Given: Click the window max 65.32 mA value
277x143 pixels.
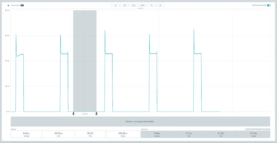Looking at the screenshot, I should click(x=59, y=133).
